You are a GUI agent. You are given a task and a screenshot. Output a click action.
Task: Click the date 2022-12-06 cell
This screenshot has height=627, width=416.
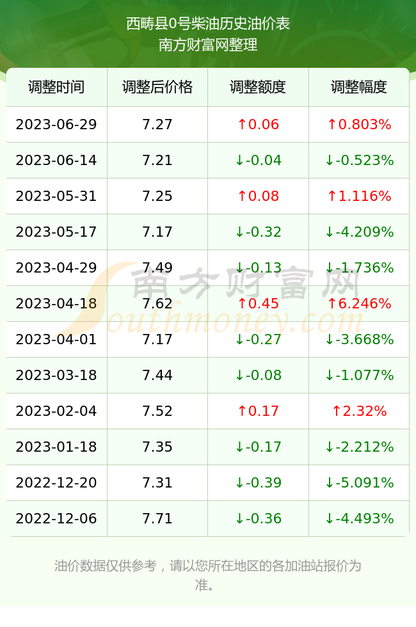[56, 519]
